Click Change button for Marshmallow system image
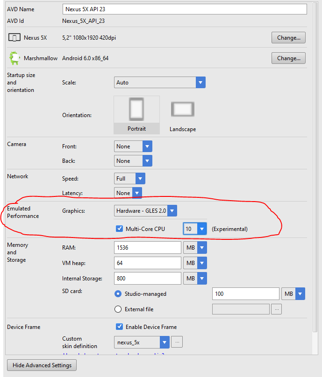Image resolution: width=322 pixels, height=377 pixels. tap(288, 58)
